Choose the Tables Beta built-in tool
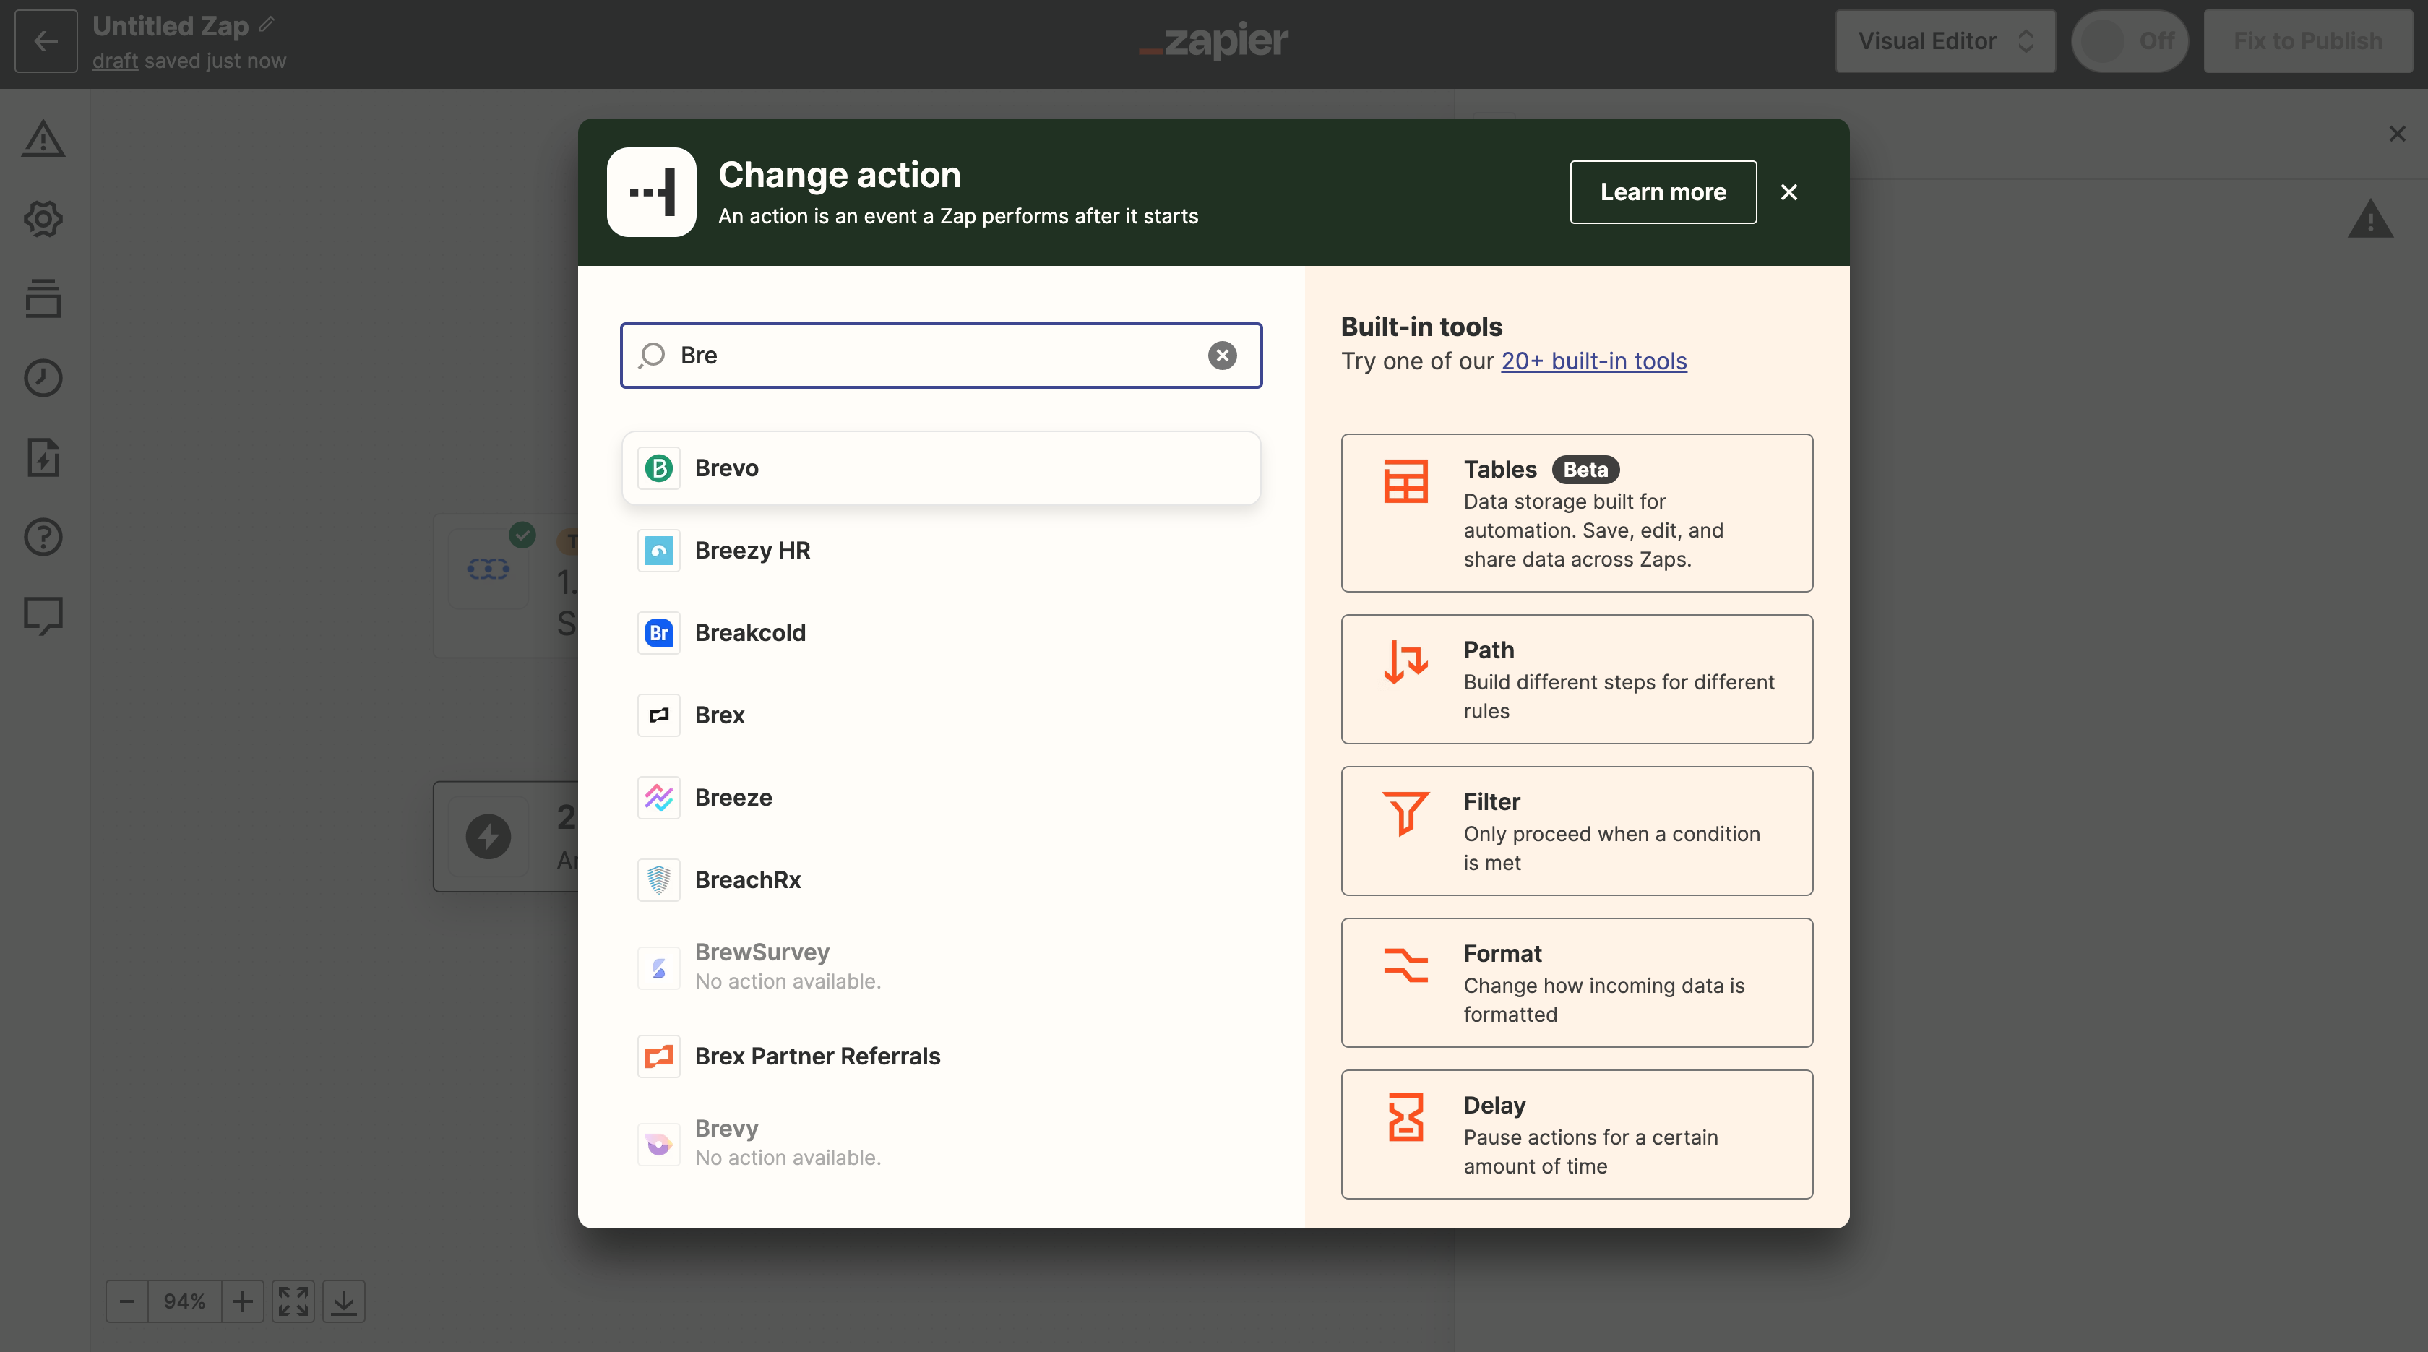This screenshot has width=2428, height=1352. pos(1577,513)
